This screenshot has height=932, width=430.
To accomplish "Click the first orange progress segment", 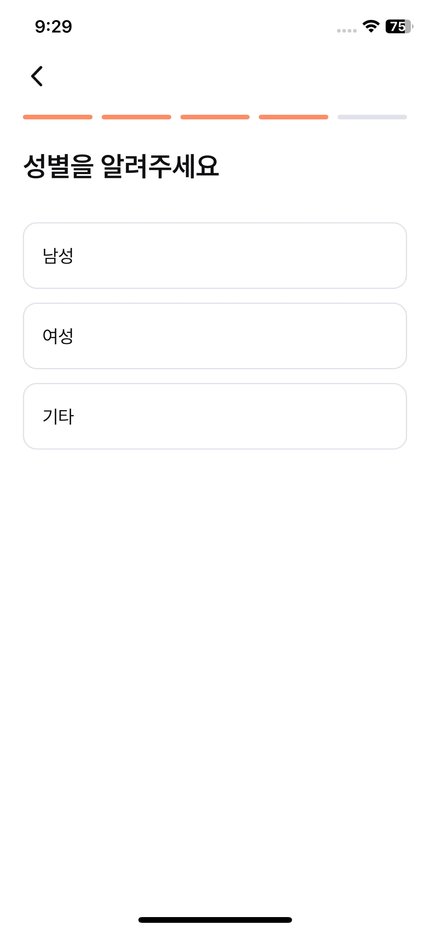I will point(58,117).
